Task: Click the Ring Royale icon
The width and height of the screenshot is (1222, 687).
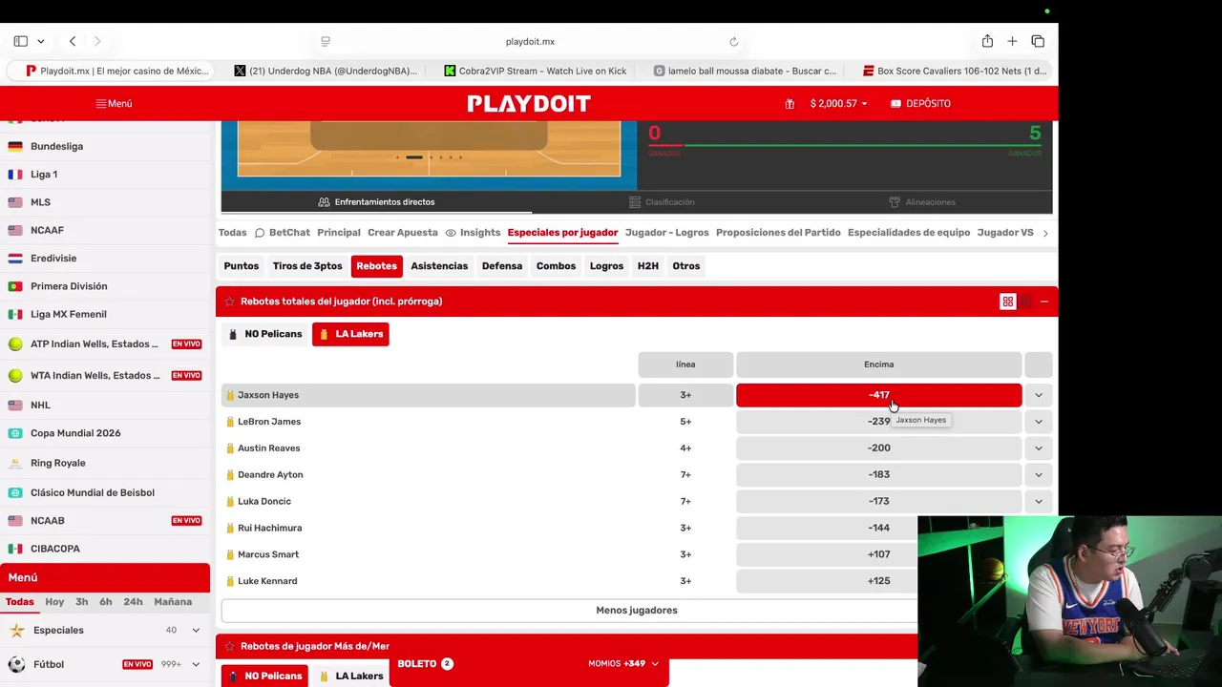Action: [15, 463]
